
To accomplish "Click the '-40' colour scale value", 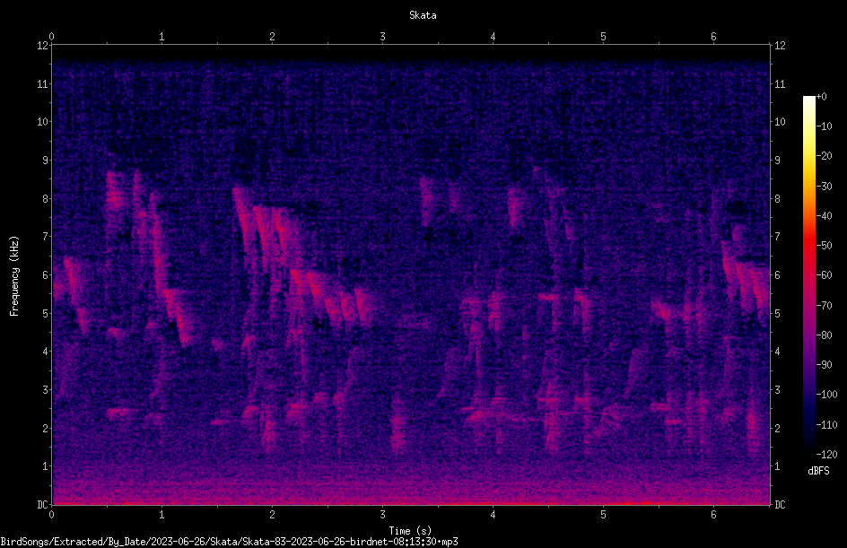I will click(x=824, y=216).
